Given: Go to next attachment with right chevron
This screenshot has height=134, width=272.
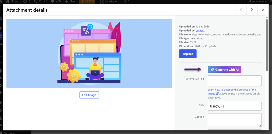Looking at the screenshot, I should pos(252,10).
